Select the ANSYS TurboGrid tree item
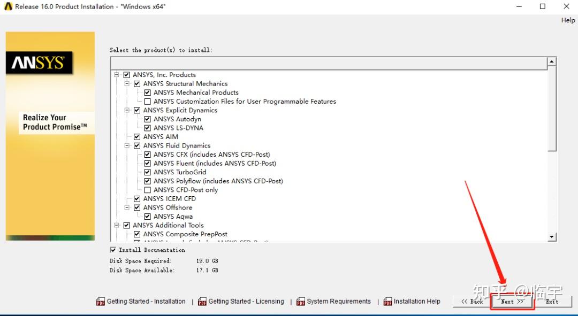Viewport: 578px width, 316px height. (180, 172)
